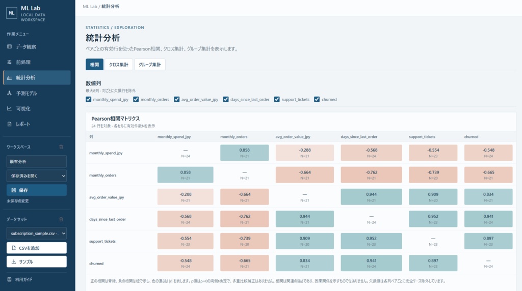This screenshot has height=291, width=522.
Task: Click the avg_order_value_jpy row label
Action: click(107, 197)
